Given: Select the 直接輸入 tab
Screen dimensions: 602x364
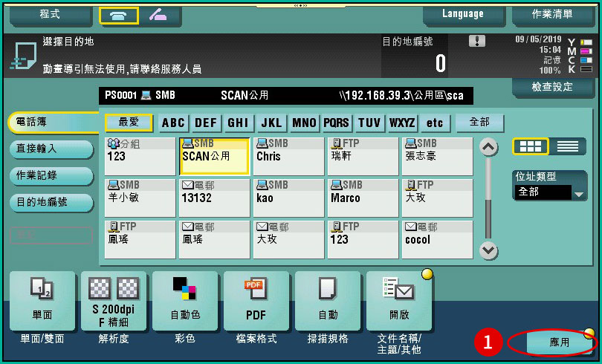Looking at the screenshot, I should tap(51, 149).
